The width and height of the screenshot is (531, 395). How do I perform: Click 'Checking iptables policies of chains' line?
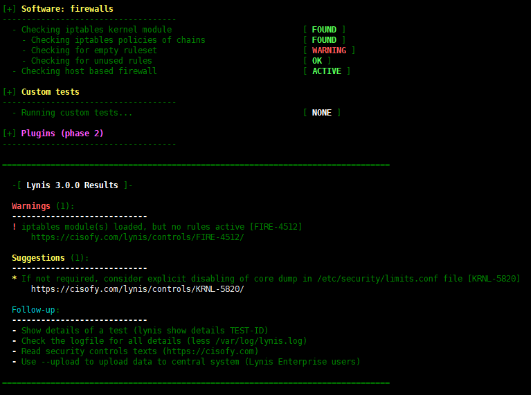(118, 40)
